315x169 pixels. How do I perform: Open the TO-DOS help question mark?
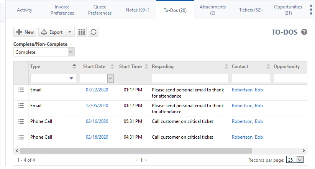pos(304,32)
